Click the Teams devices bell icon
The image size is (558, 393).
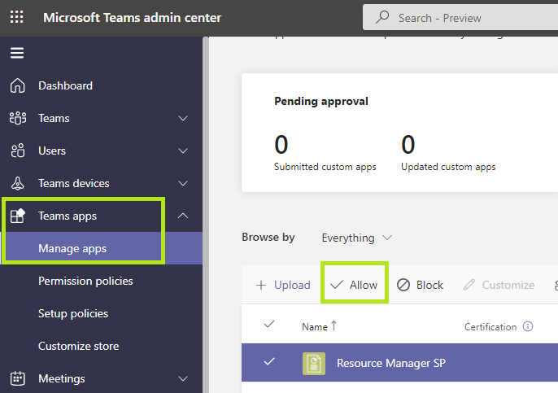17,183
